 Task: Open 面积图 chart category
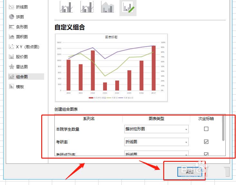(22, 37)
